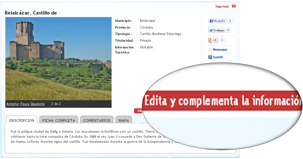
Task: Go to Anterior slideshow image
Action: [x=13, y=104]
